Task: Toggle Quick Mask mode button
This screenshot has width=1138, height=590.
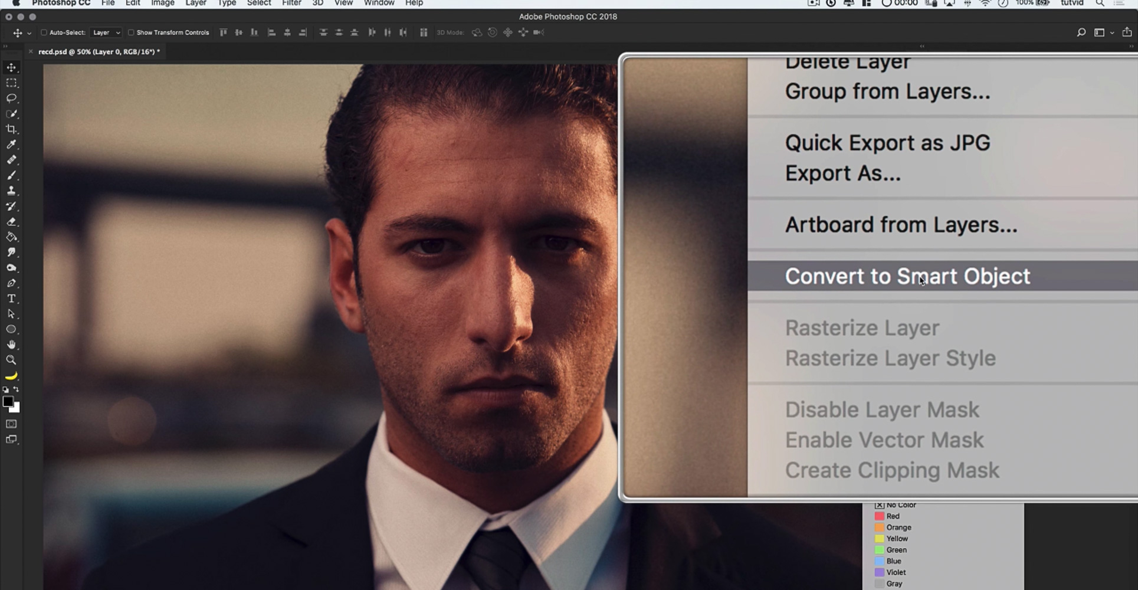Action: click(x=11, y=424)
